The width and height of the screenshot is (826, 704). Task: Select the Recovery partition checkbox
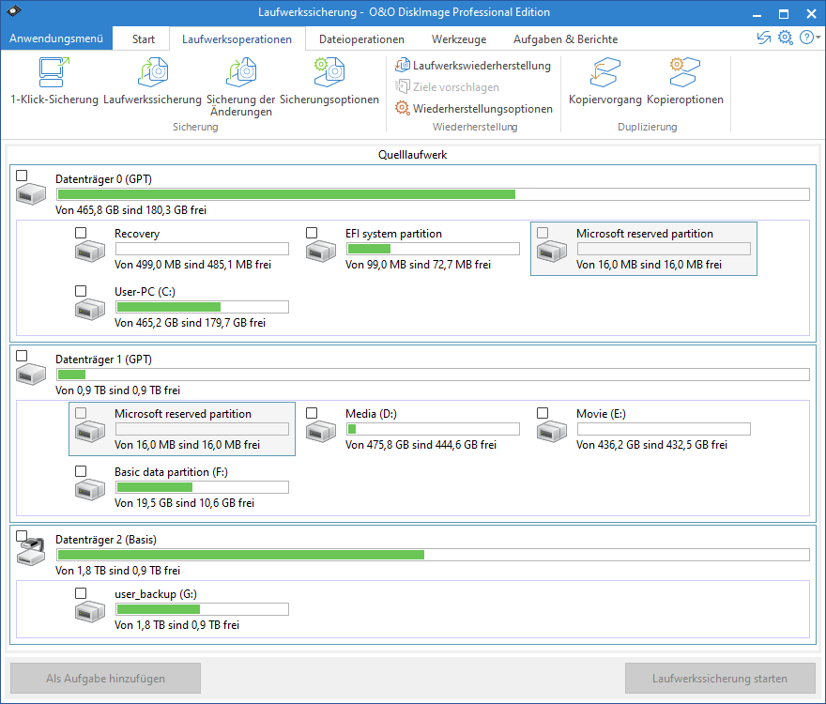(x=80, y=232)
